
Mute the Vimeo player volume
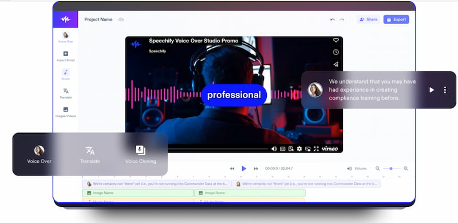[274, 148]
